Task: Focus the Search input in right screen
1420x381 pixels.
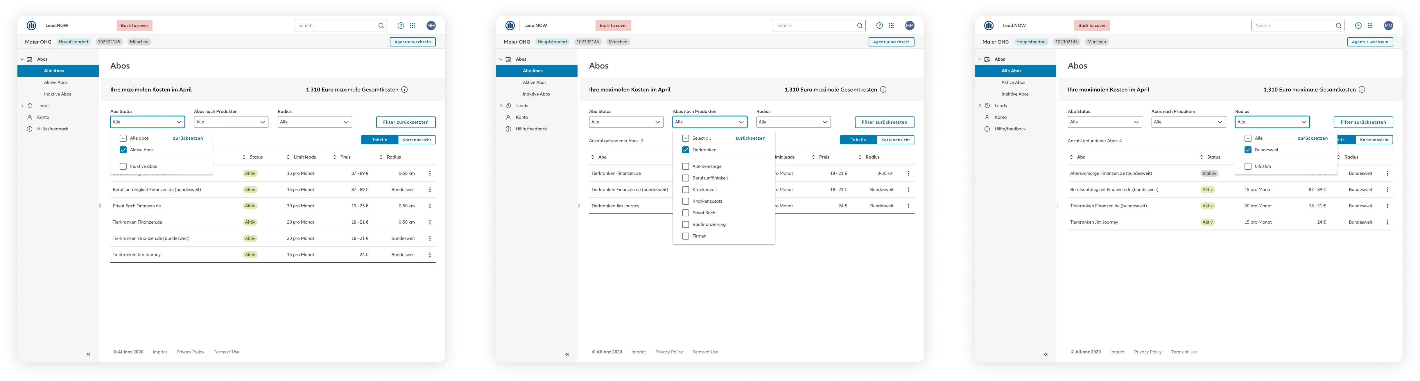Action: click(1290, 25)
